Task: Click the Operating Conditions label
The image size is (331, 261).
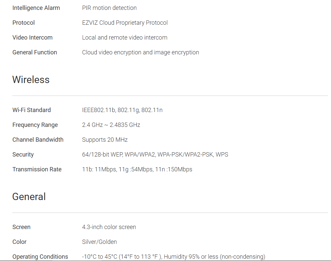Action: click(40, 257)
